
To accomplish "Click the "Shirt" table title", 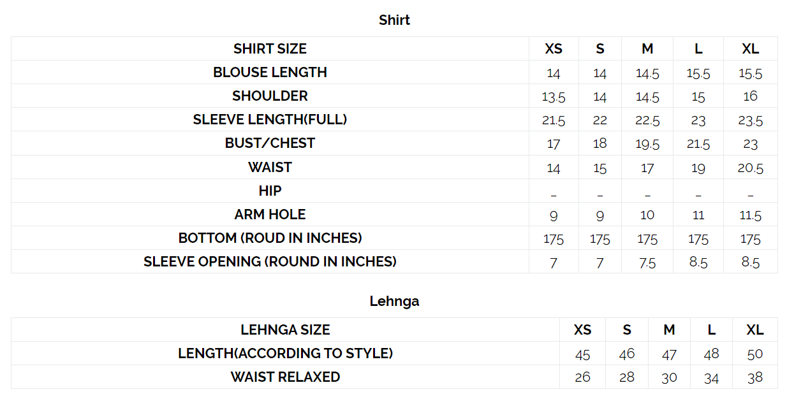I will pyautogui.click(x=394, y=20).
